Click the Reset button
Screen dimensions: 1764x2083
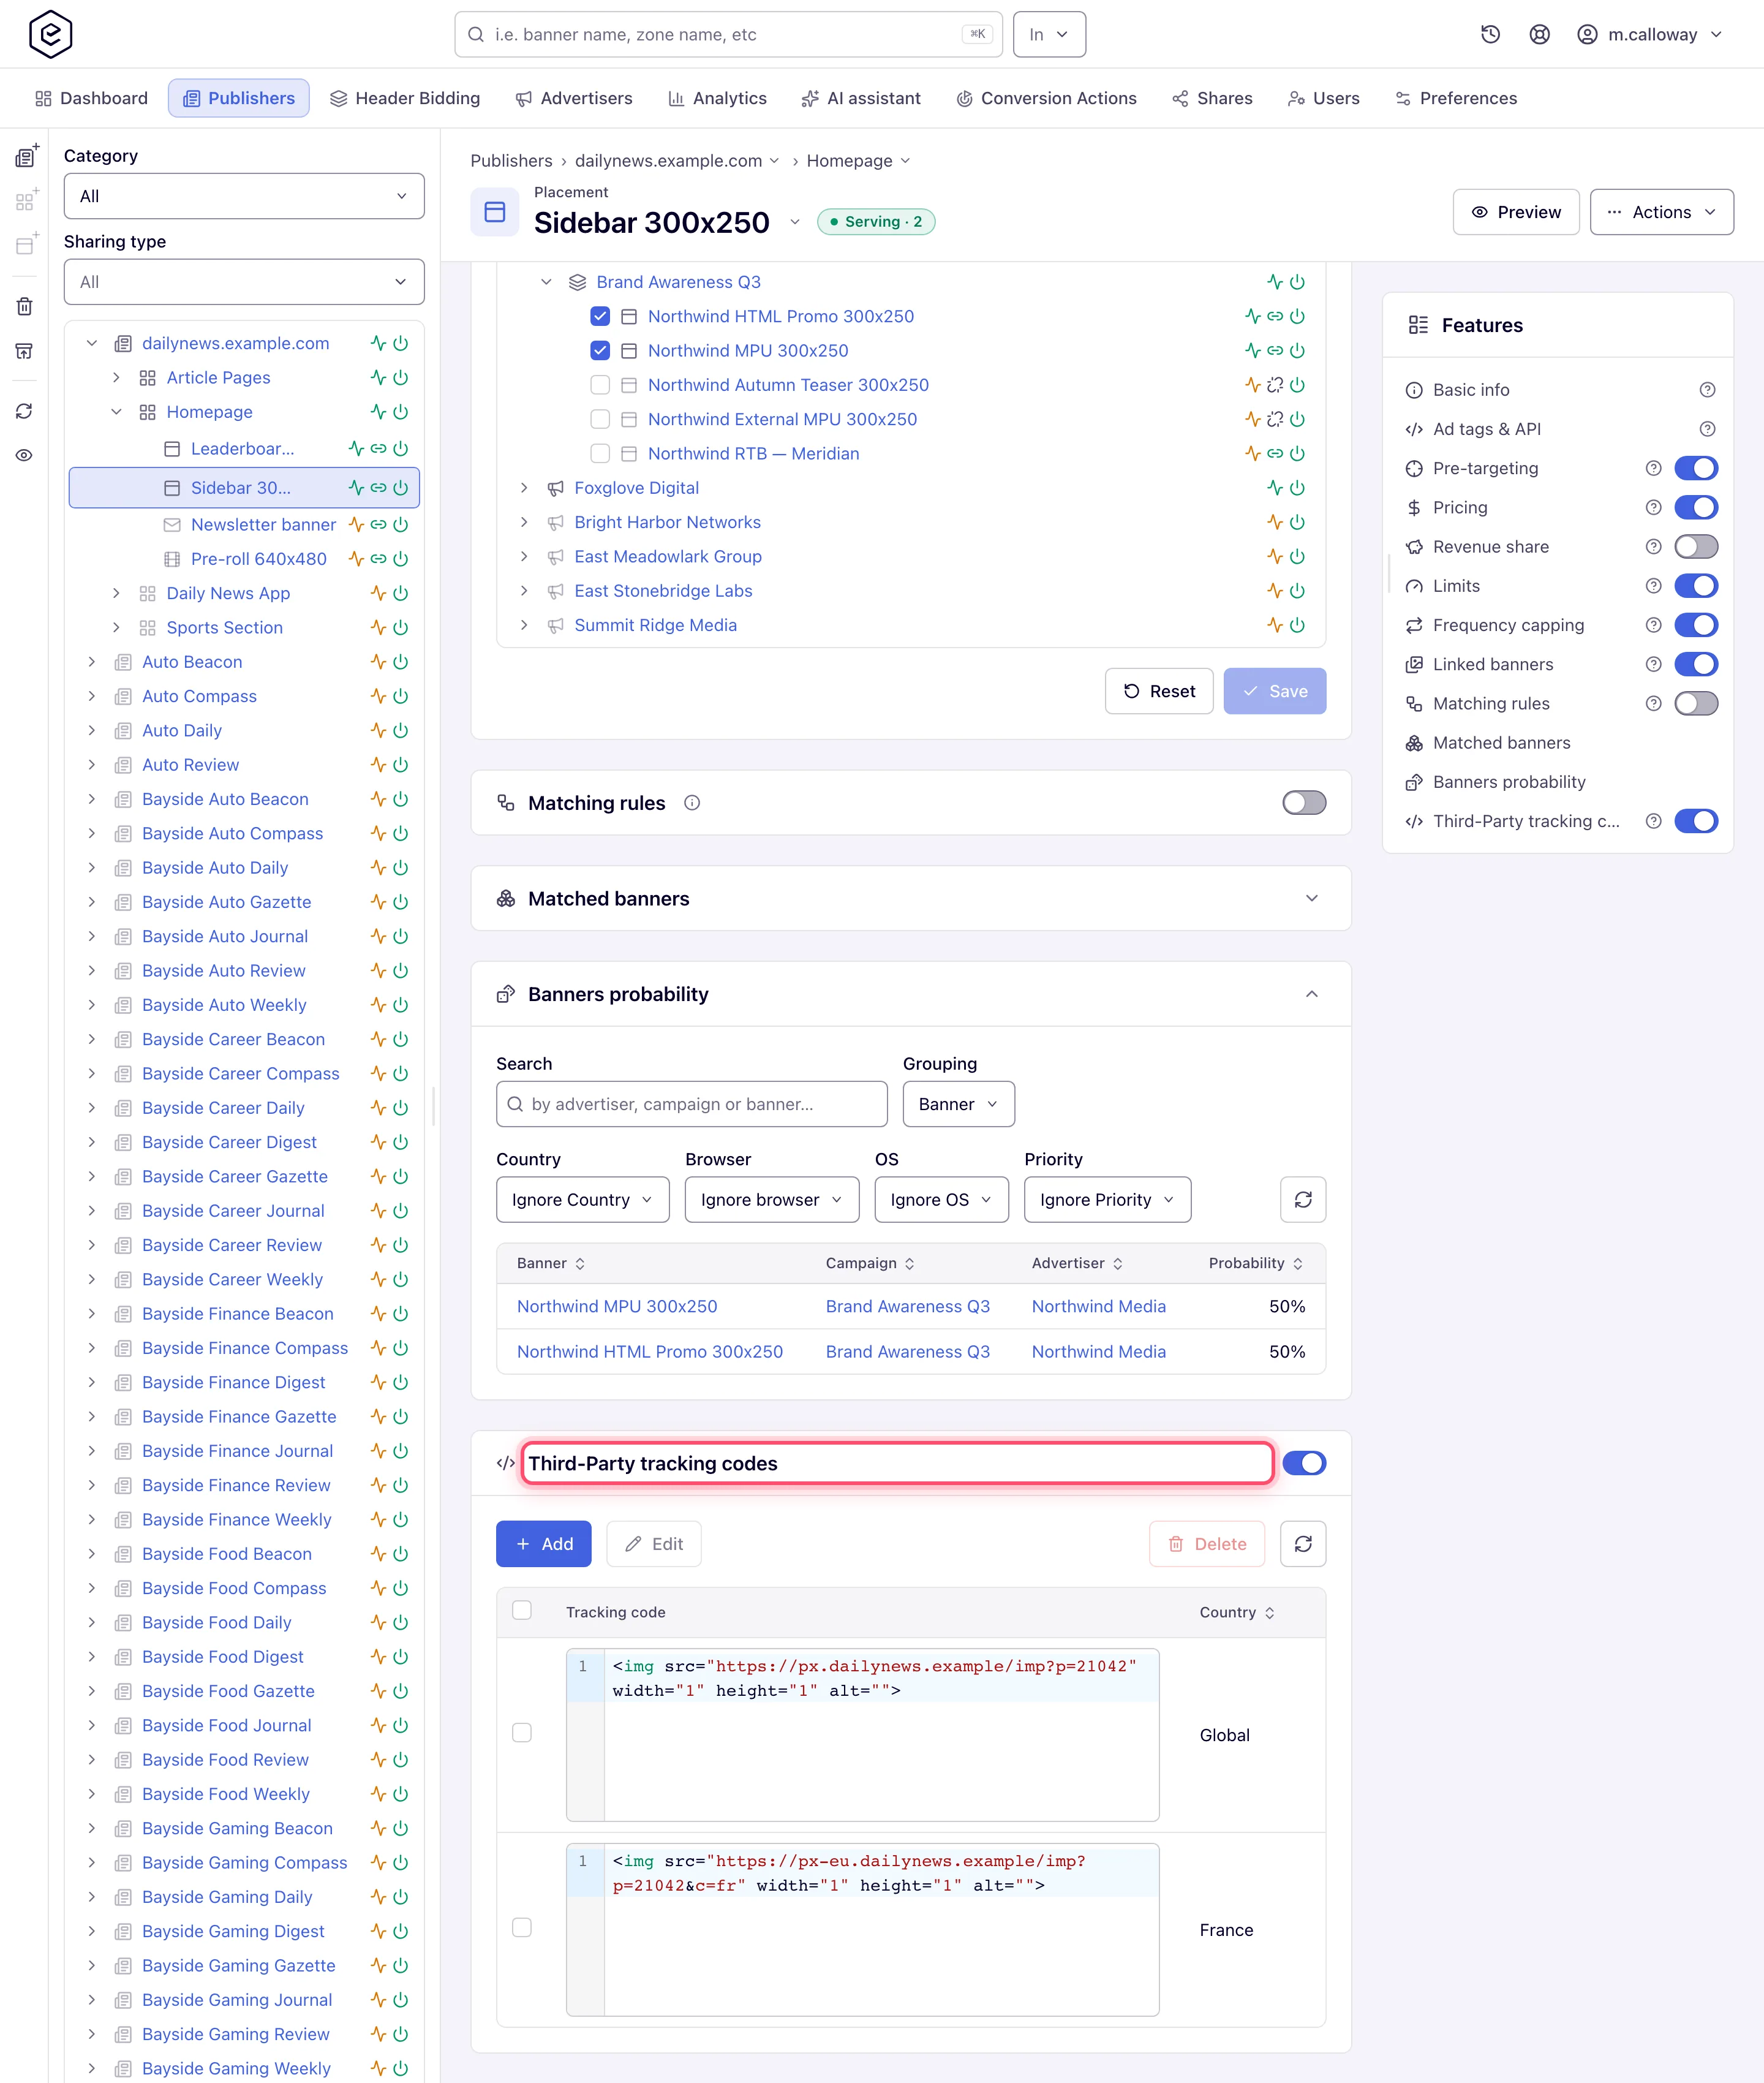pos(1159,691)
